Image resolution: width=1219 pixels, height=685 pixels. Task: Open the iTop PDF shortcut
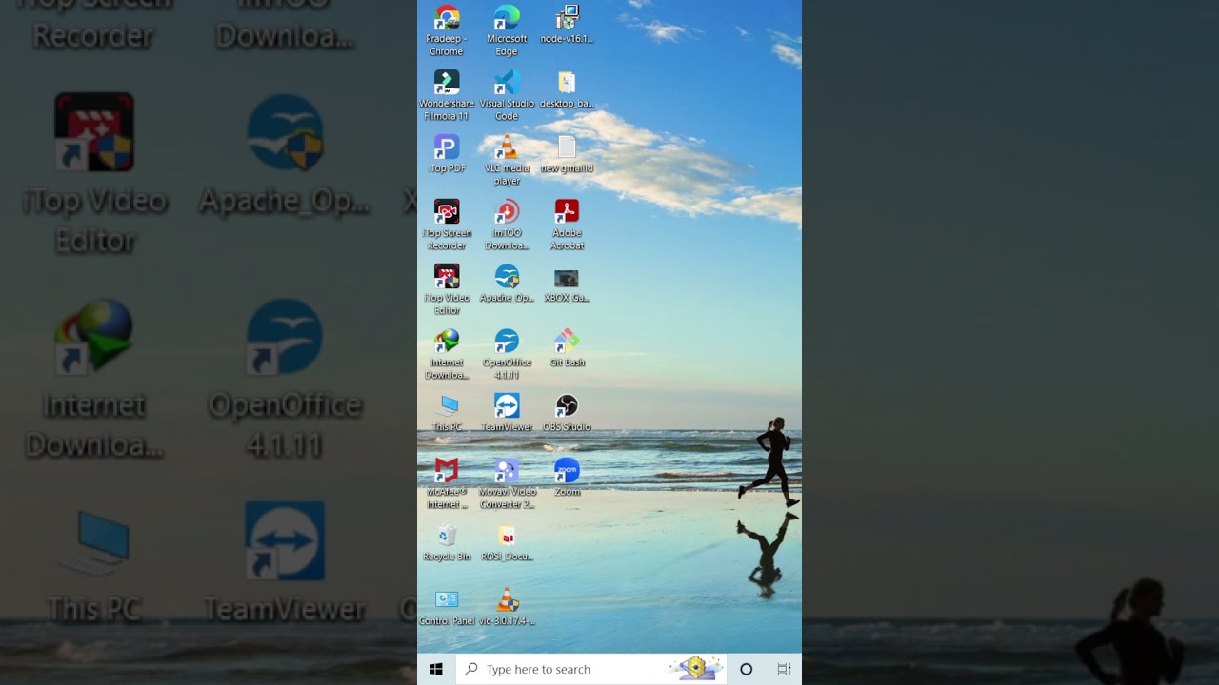[x=446, y=153]
